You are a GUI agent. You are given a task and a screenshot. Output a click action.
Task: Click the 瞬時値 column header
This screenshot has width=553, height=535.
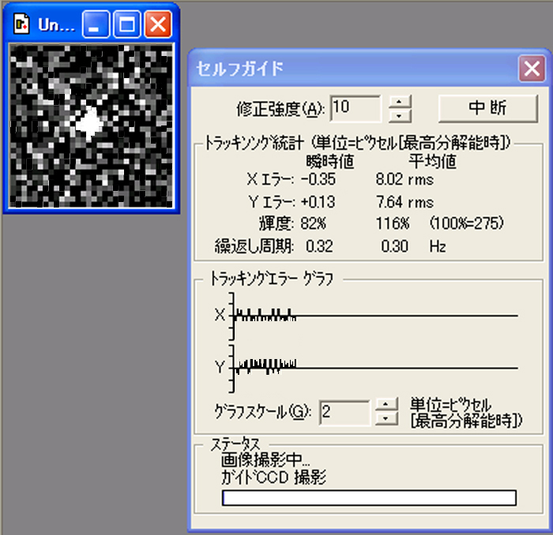point(329,162)
